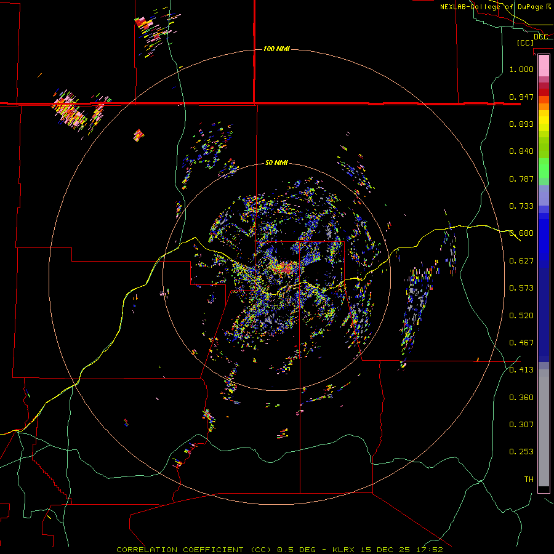Click the 0.840 legend value
This screenshot has height=554, width=554.
[x=521, y=151]
